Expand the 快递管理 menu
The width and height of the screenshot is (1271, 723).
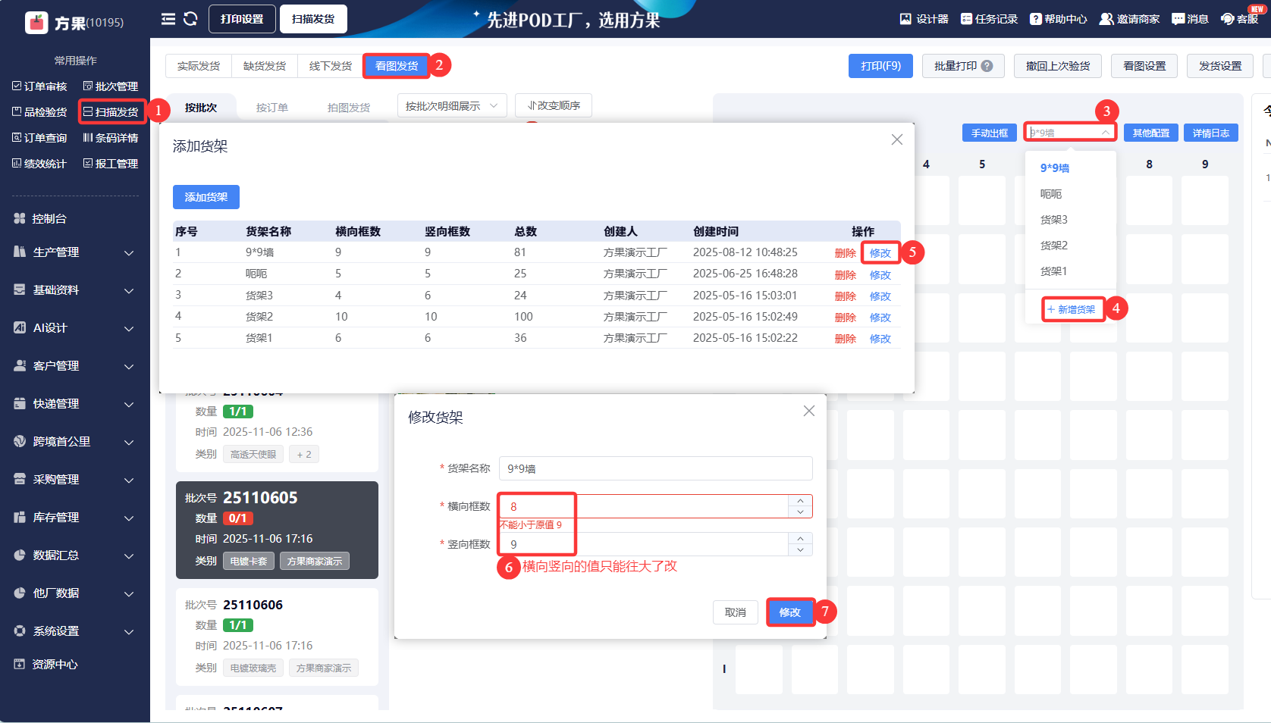[74, 404]
